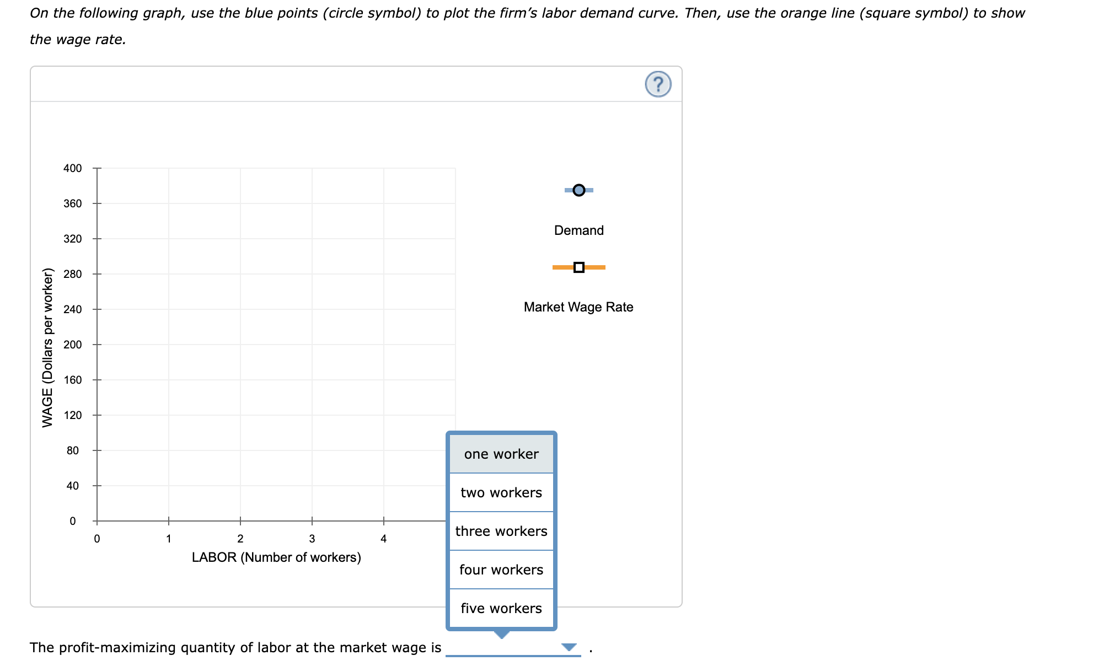Click the Demand legend label
1104x666 pixels.
578,230
